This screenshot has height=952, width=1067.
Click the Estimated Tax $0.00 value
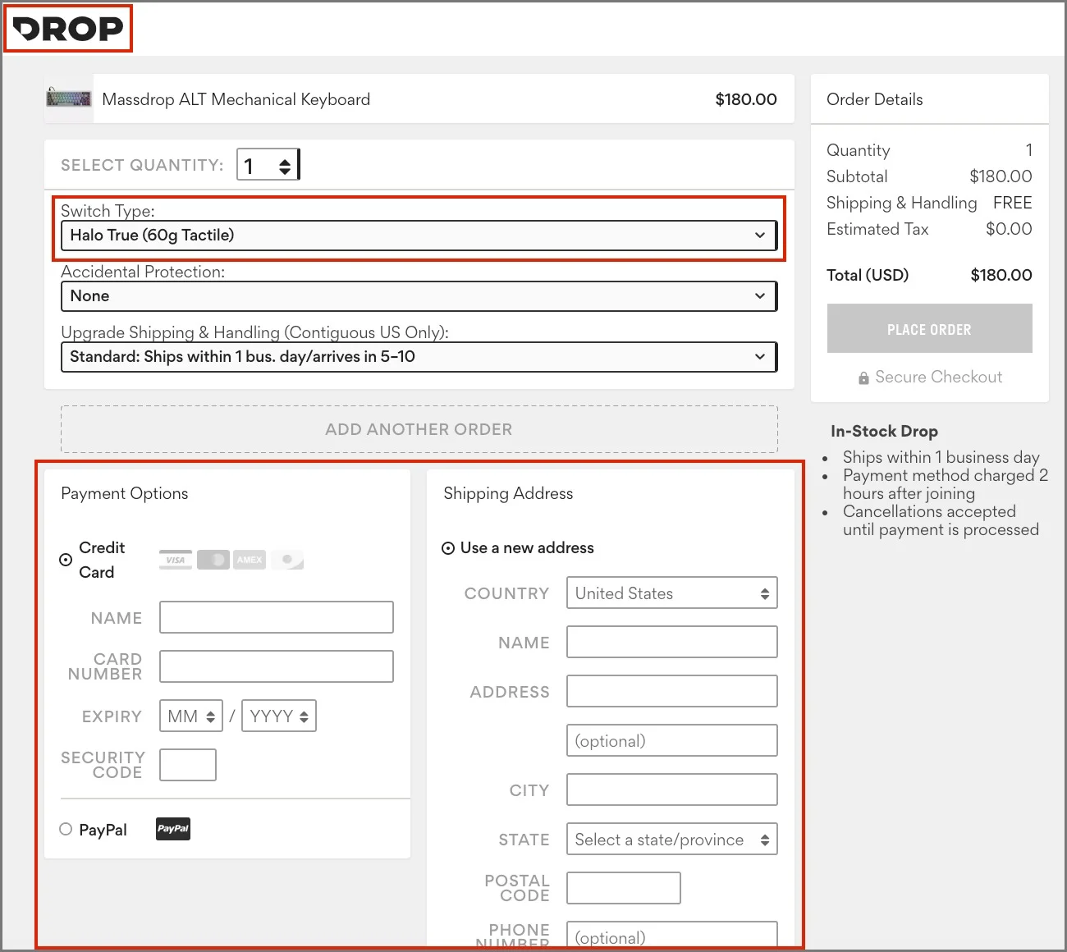coord(1010,229)
